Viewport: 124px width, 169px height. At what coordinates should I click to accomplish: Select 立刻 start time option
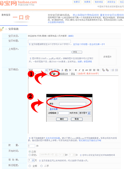click(30, 151)
